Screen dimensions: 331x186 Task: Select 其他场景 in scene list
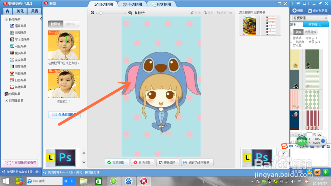pyautogui.click(x=18, y=87)
